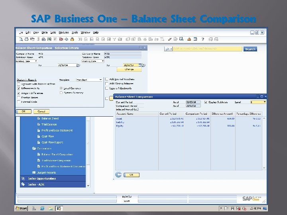
Task: Open the Tools menu
Action: (x=75, y=32)
